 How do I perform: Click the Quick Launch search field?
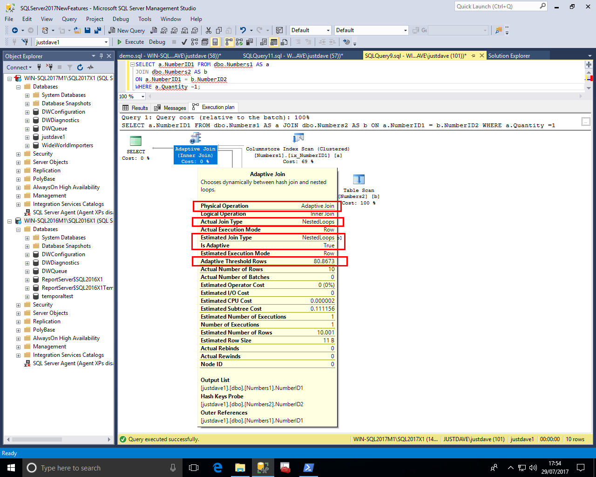pos(496,7)
